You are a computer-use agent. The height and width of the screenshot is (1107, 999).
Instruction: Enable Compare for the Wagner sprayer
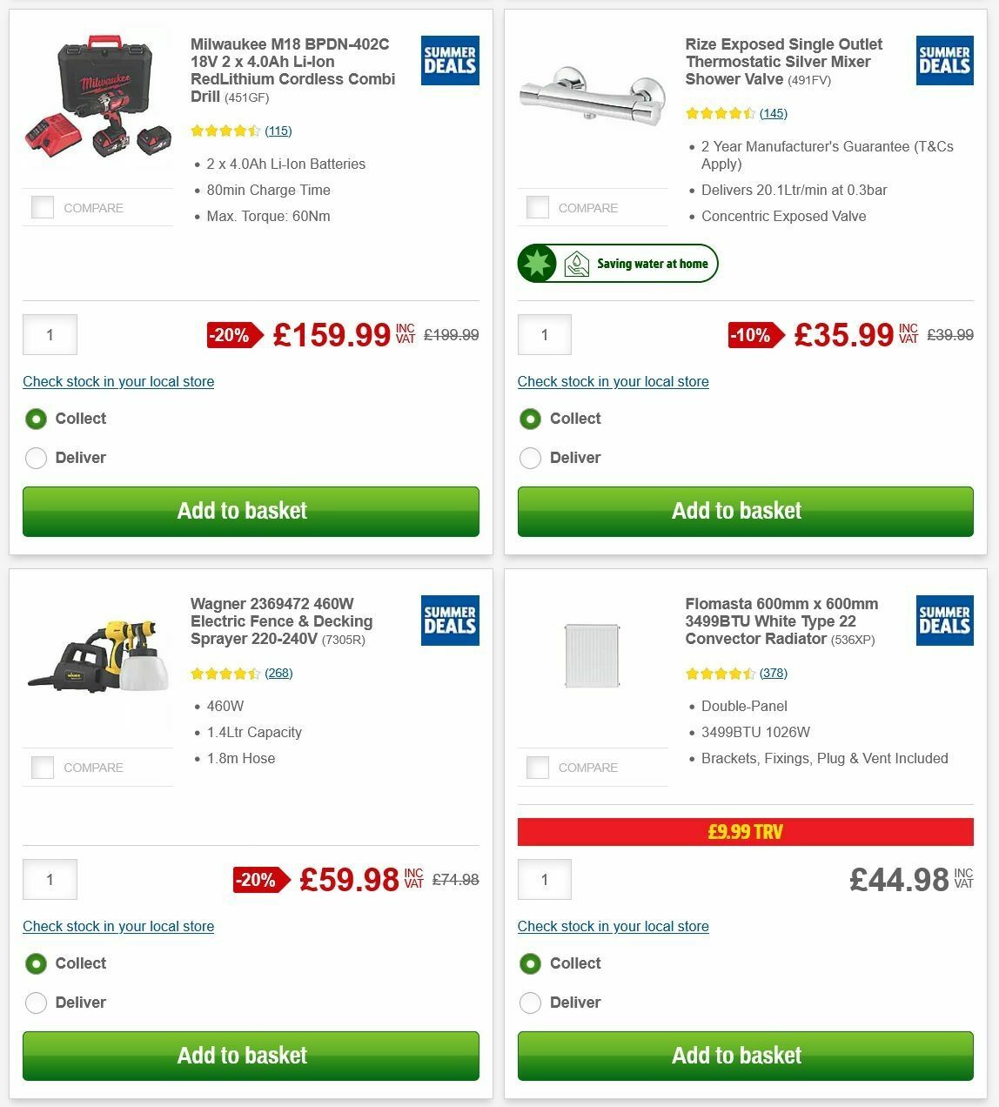42,767
